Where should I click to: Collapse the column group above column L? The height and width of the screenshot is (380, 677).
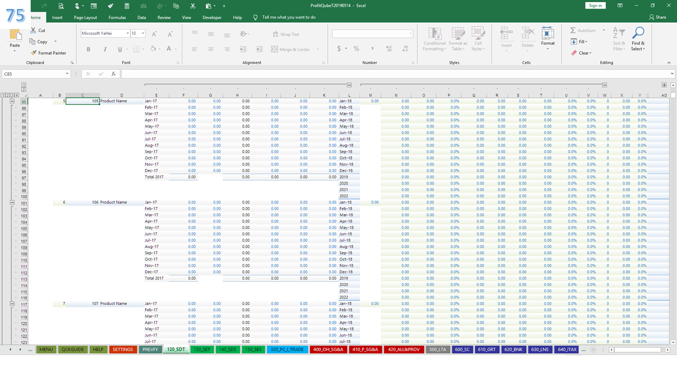pyautogui.click(x=349, y=84)
